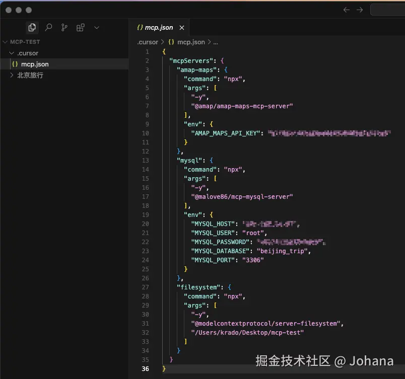Click the JSON icon beside mcp.json in explorer
This screenshot has height=379, width=405.
[x=15, y=64]
